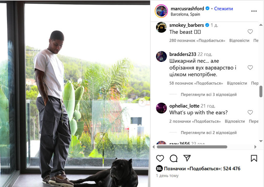Open marcusrashford profile picture story
Image resolution: width=264 pixels, height=187 pixels.
pos(161,11)
